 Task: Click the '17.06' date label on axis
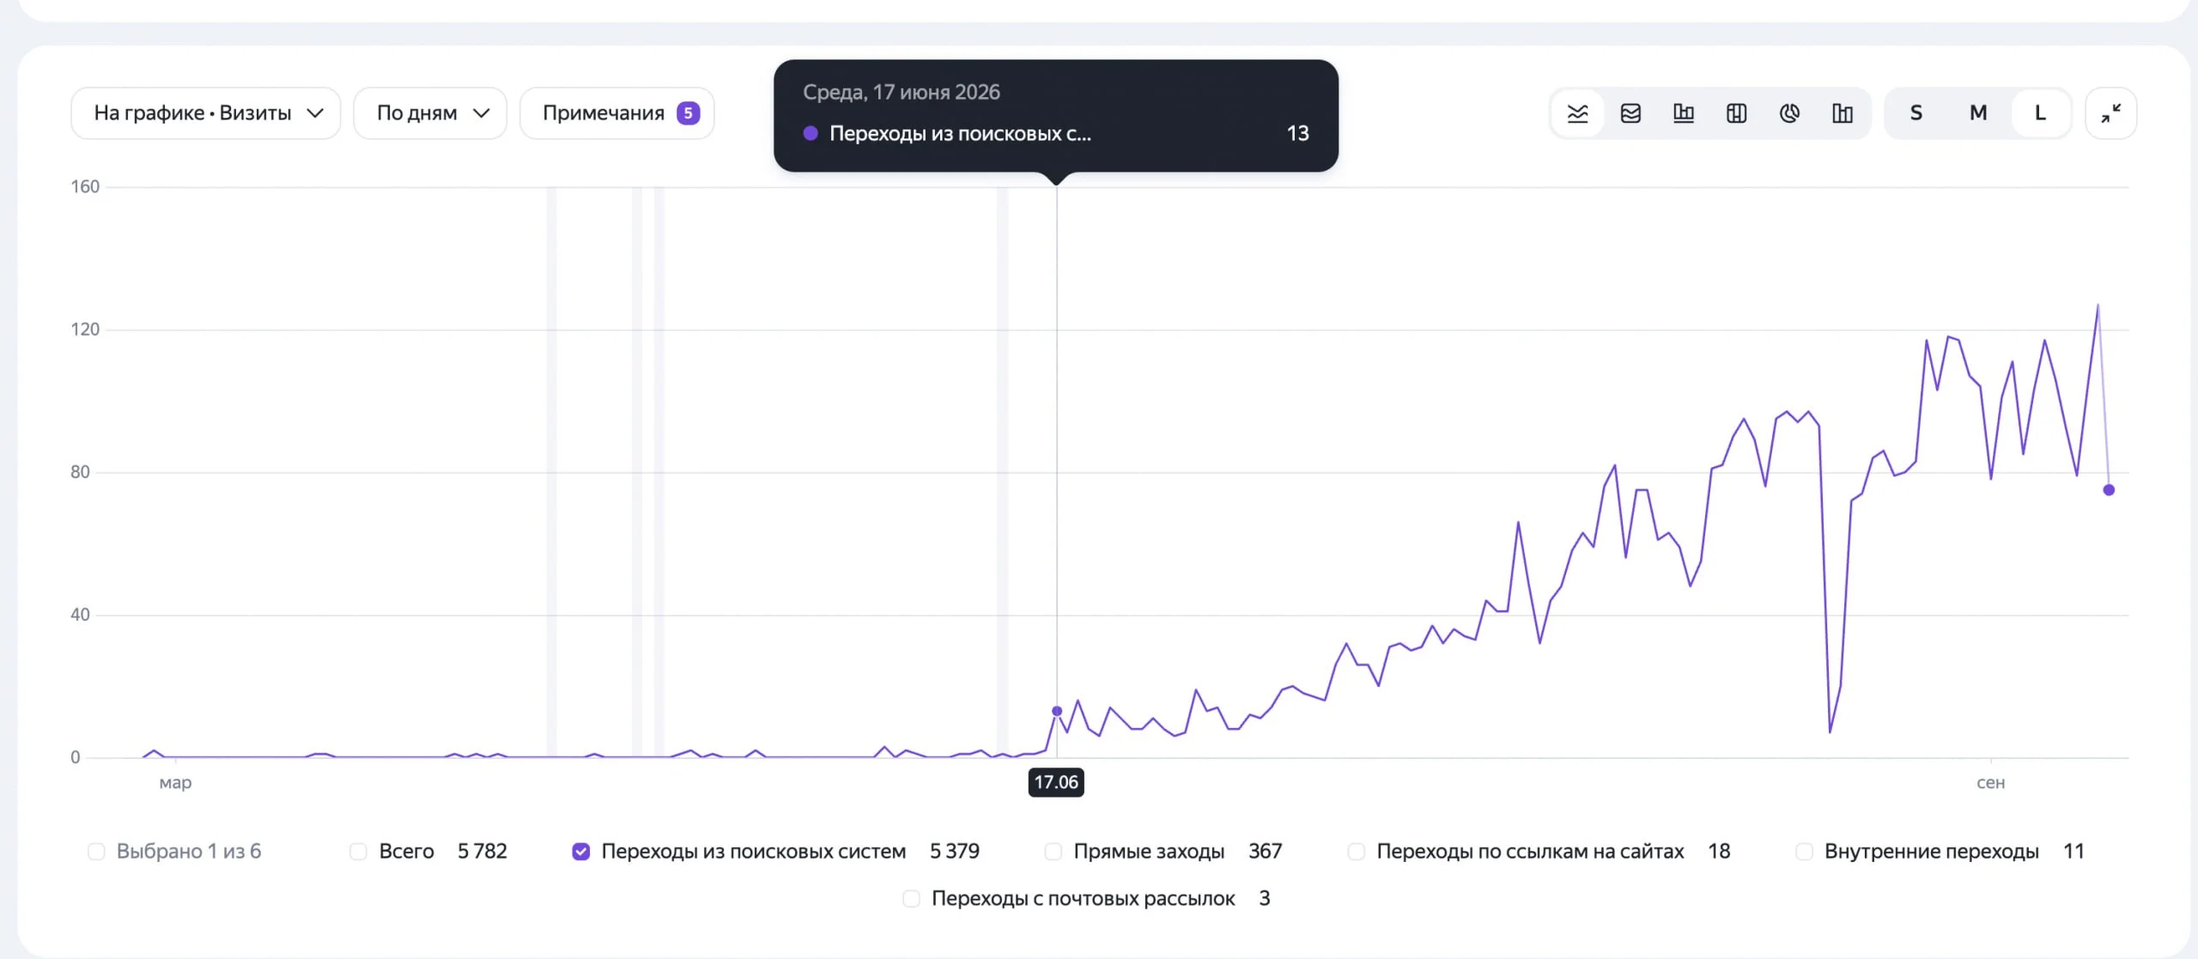1056,782
